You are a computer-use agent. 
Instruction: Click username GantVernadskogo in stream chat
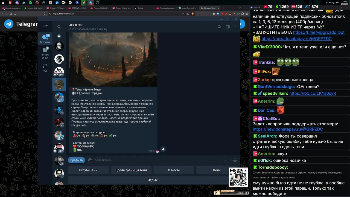(276, 87)
